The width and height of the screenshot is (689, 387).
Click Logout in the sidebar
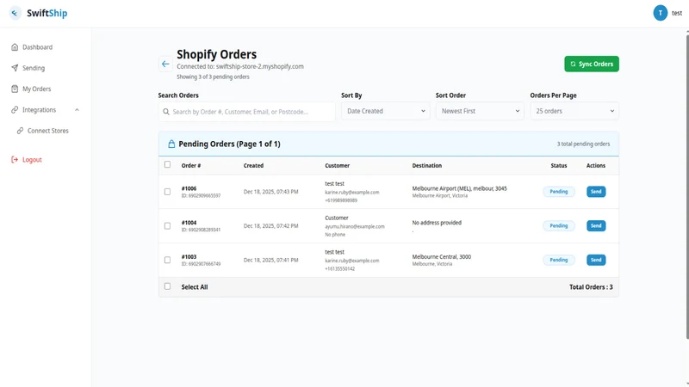point(32,160)
